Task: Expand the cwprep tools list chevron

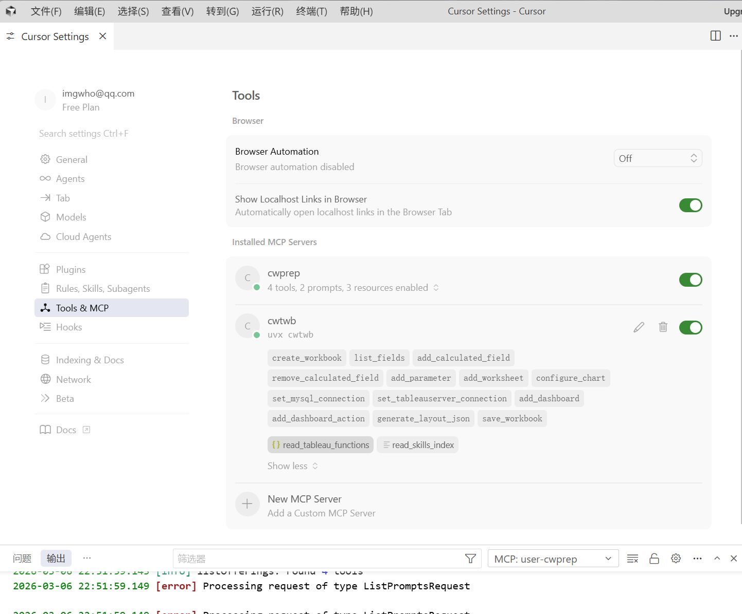Action: 436,288
